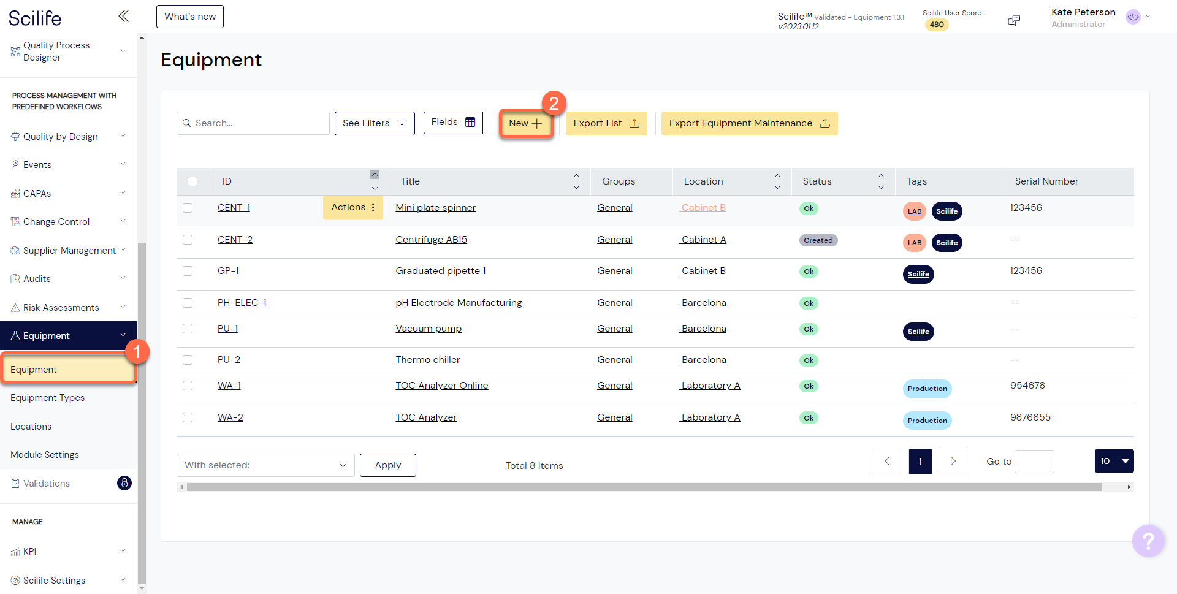
Task: Sort ID column ascending arrow
Action: coord(375,174)
